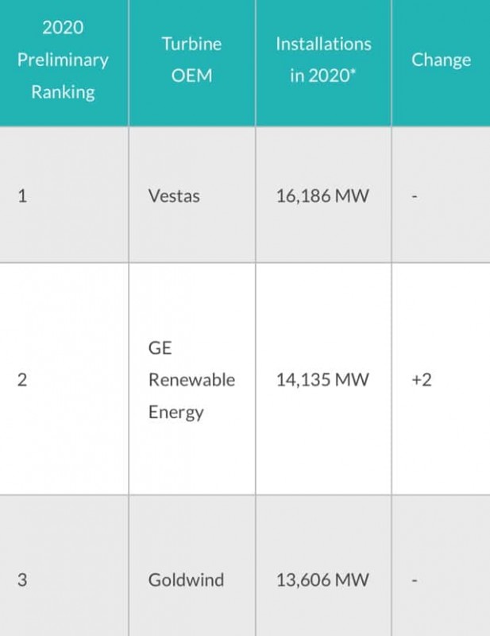The image size is (490, 636).
Task: Select the 'Installations in 2020' column header
Action: tap(323, 61)
